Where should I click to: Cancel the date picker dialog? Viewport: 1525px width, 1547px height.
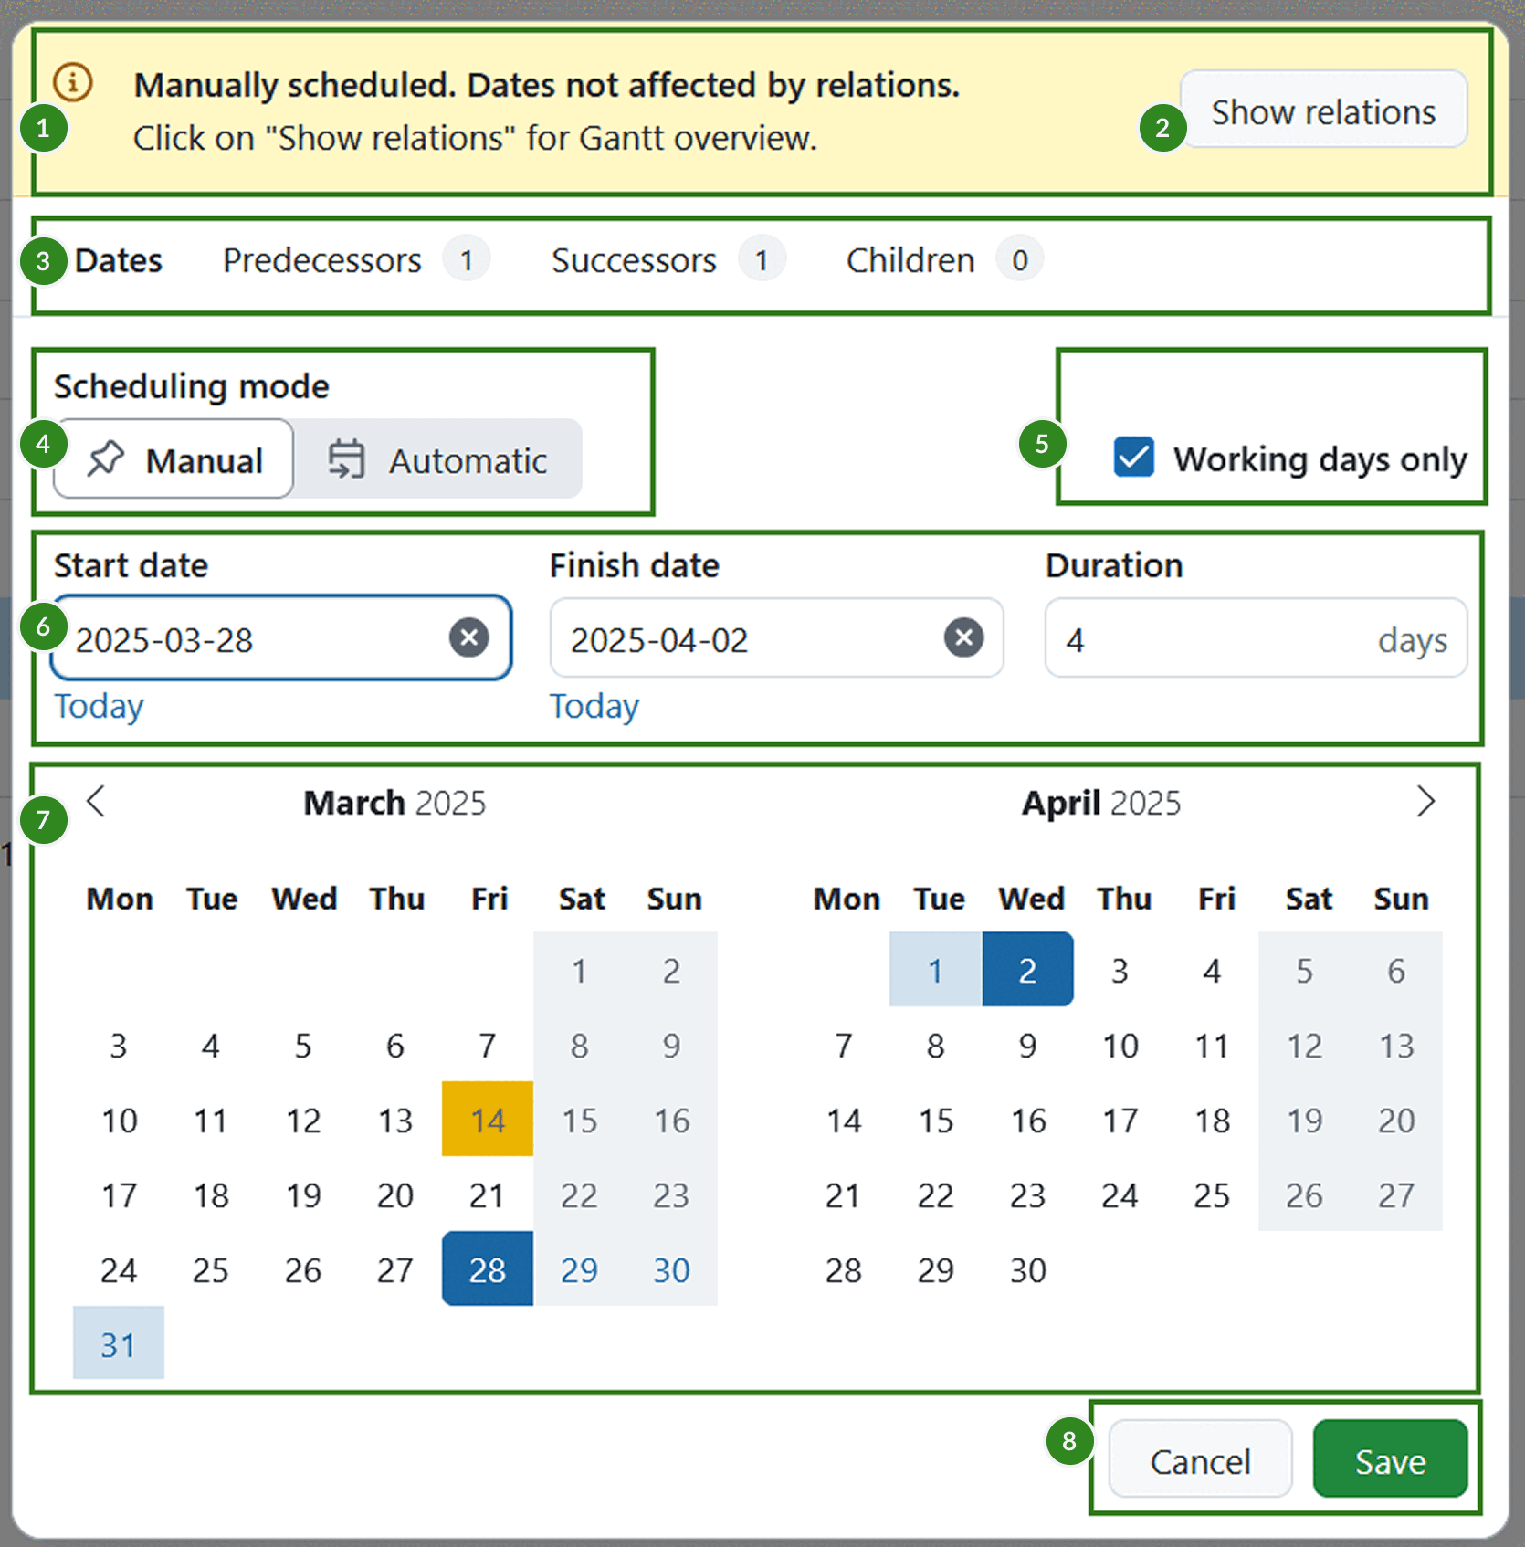pyautogui.click(x=1200, y=1460)
